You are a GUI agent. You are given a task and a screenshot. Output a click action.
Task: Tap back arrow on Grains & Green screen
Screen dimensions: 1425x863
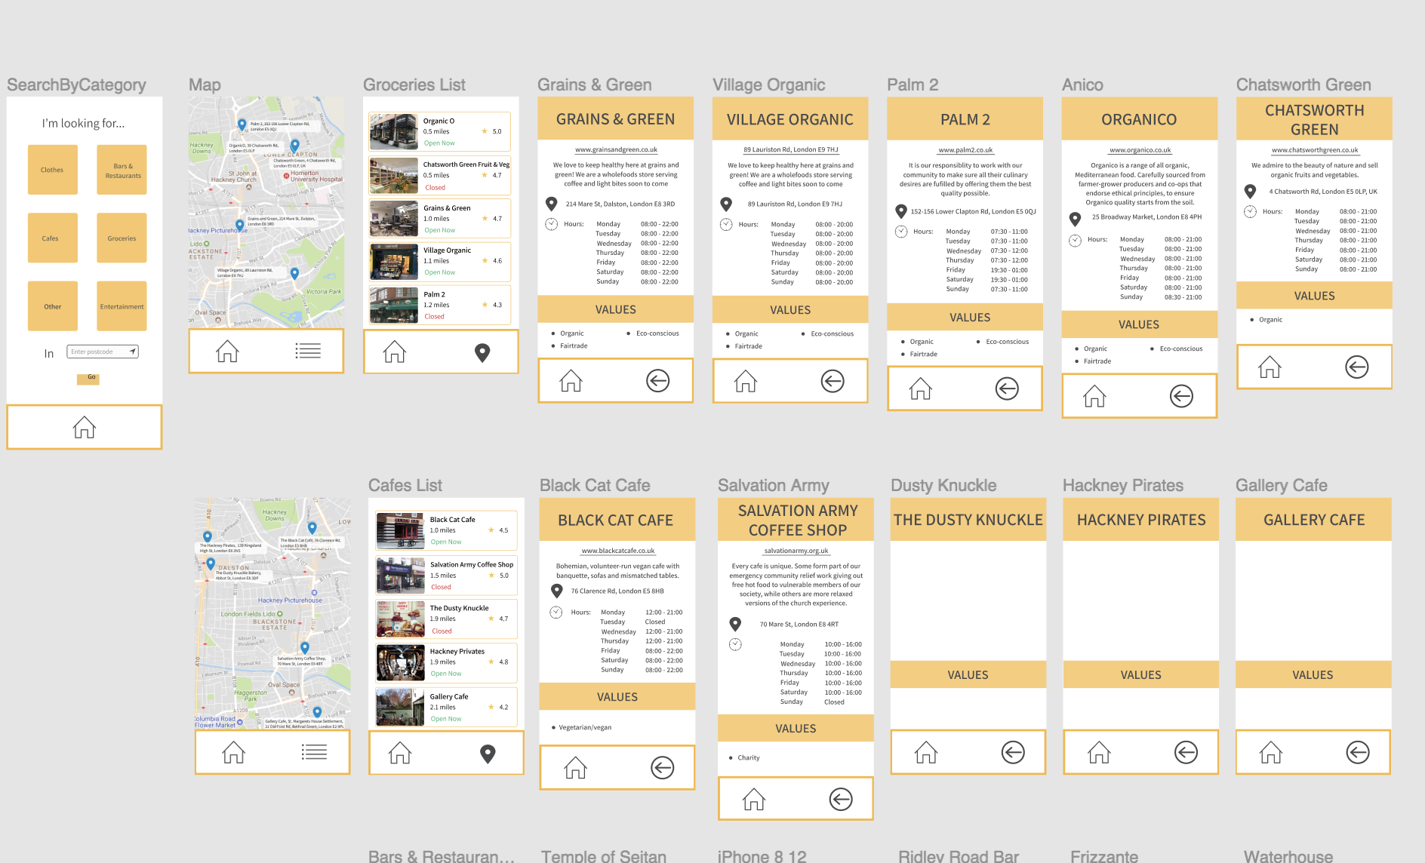point(658,381)
